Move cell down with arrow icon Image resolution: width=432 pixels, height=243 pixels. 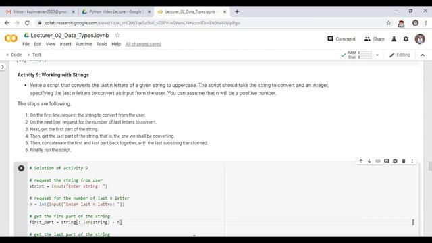[369, 161]
